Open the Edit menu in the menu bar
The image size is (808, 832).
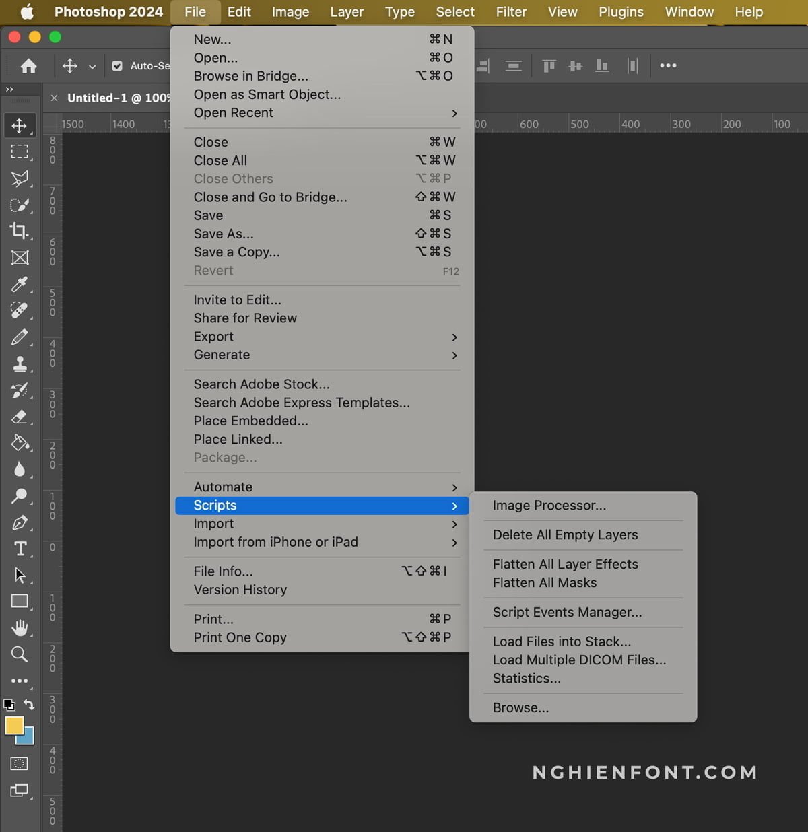[x=239, y=12]
